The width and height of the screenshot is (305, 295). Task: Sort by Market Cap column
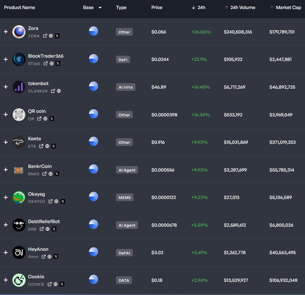click(x=285, y=8)
